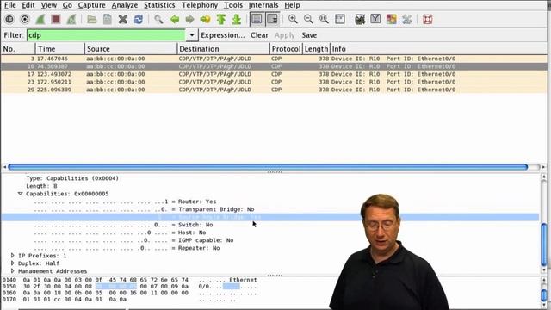Sort by the Source column header
Viewport: 551px width, 310px height.
pyautogui.click(x=131, y=49)
